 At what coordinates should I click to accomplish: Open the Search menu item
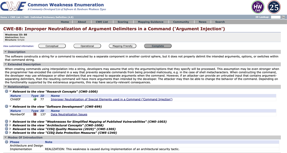[220, 22]
